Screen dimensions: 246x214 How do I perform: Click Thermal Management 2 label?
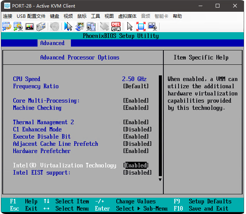43,122
